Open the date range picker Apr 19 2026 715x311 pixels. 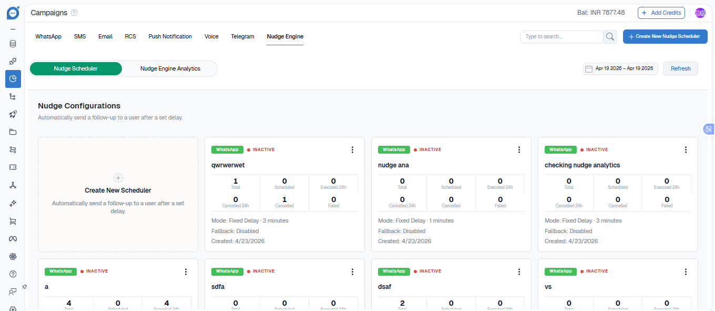[620, 68]
